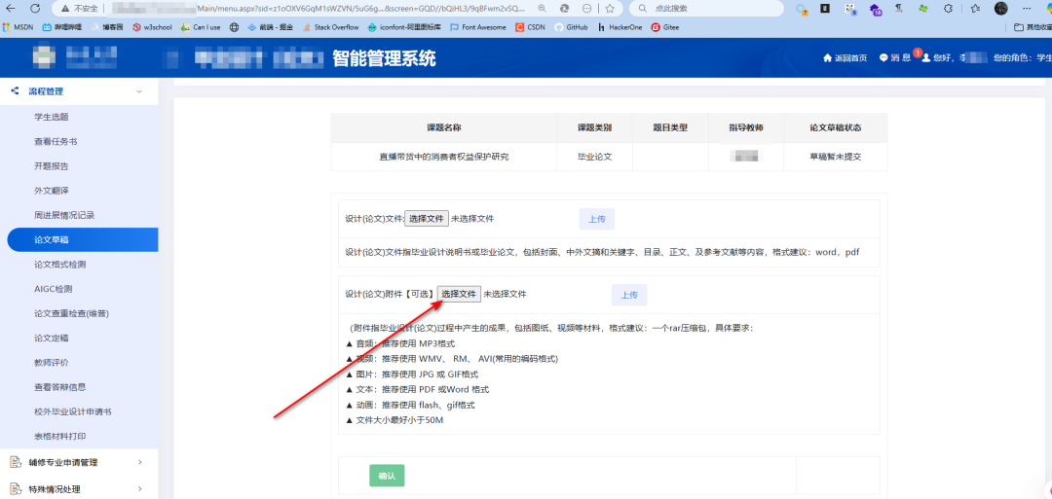This screenshot has height=499, width=1052.
Task: Open 外文翻译 in sidebar
Action: click(51, 191)
